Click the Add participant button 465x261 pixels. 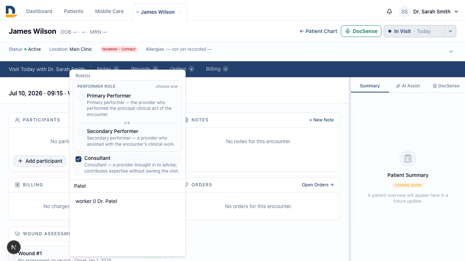(40, 161)
